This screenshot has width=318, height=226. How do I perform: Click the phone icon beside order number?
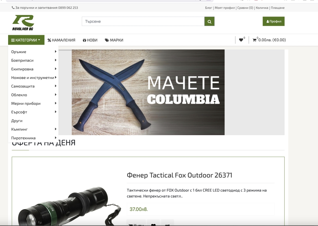pyautogui.click(x=13, y=8)
